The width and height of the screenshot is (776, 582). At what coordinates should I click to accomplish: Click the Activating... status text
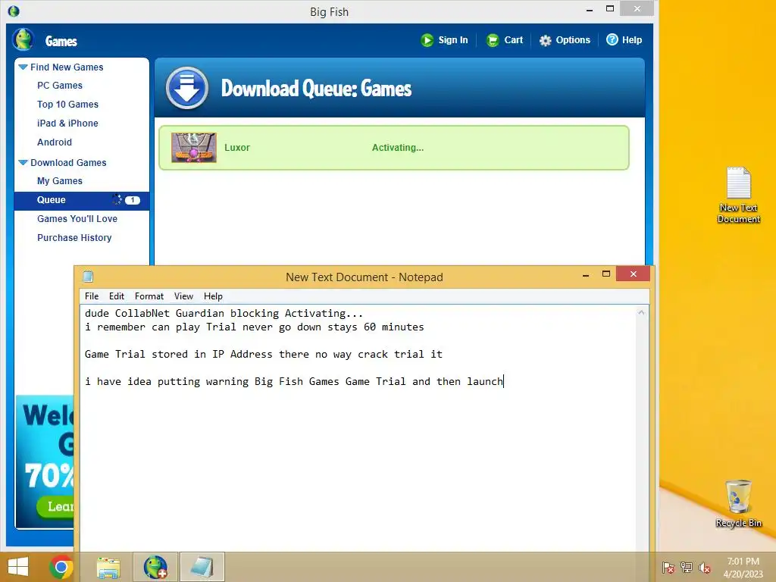tap(397, 148)
